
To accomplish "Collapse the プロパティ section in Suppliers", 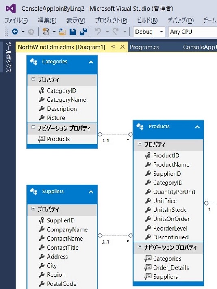I will [x=33, y=209].
